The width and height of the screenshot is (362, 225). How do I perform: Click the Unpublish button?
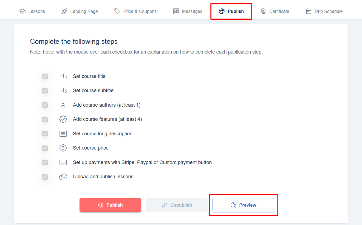coord(177,205)
